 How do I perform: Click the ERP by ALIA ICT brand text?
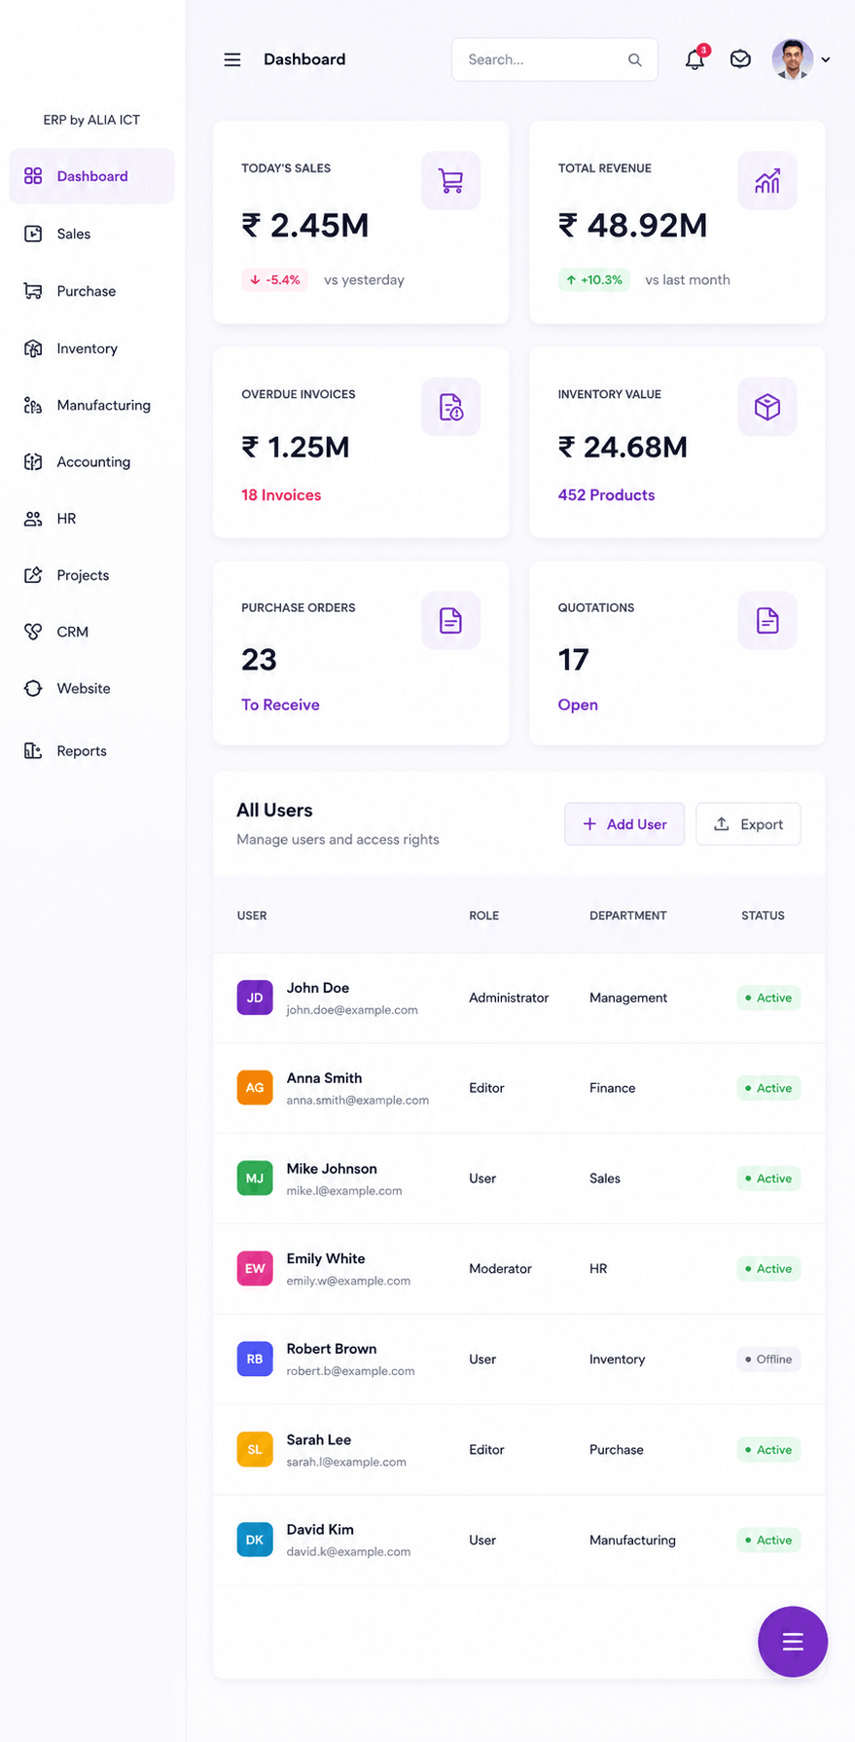pos(91,120)
